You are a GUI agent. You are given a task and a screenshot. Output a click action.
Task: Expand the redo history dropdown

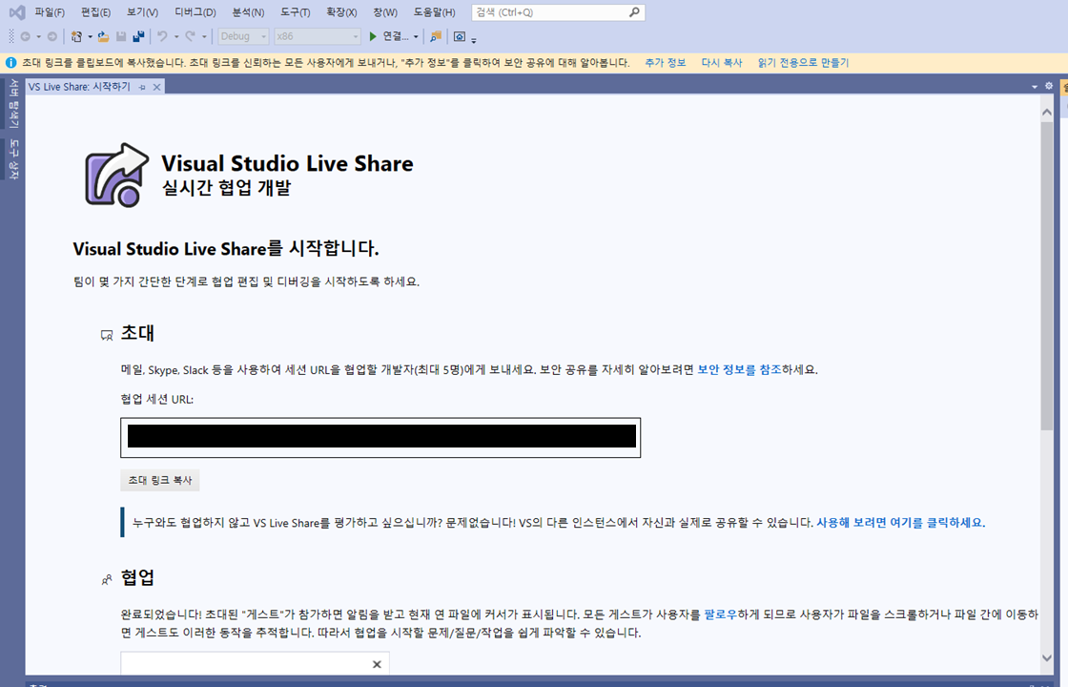204,37
